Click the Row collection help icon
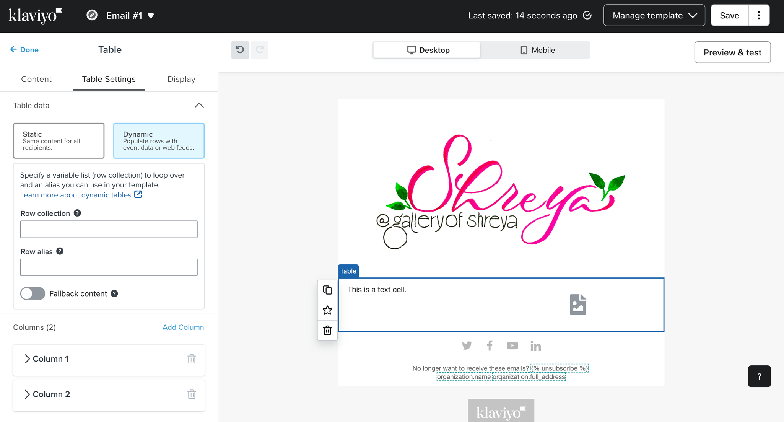The image size is (784, 422). [x=77, y=213]
